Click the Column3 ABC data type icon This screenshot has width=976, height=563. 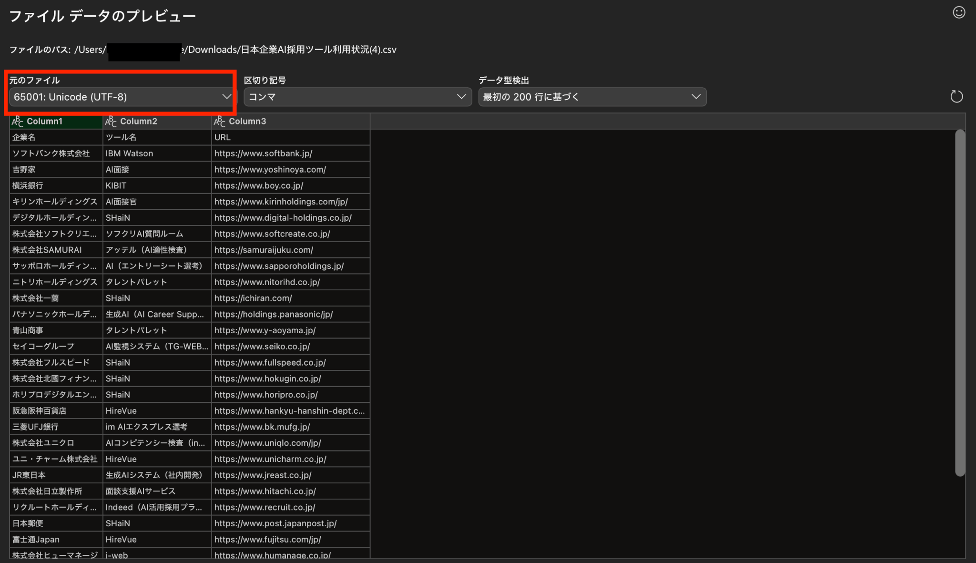(220, 122)
